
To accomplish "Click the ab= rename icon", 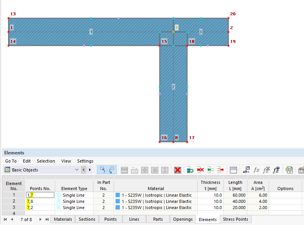I will (246, 170).
